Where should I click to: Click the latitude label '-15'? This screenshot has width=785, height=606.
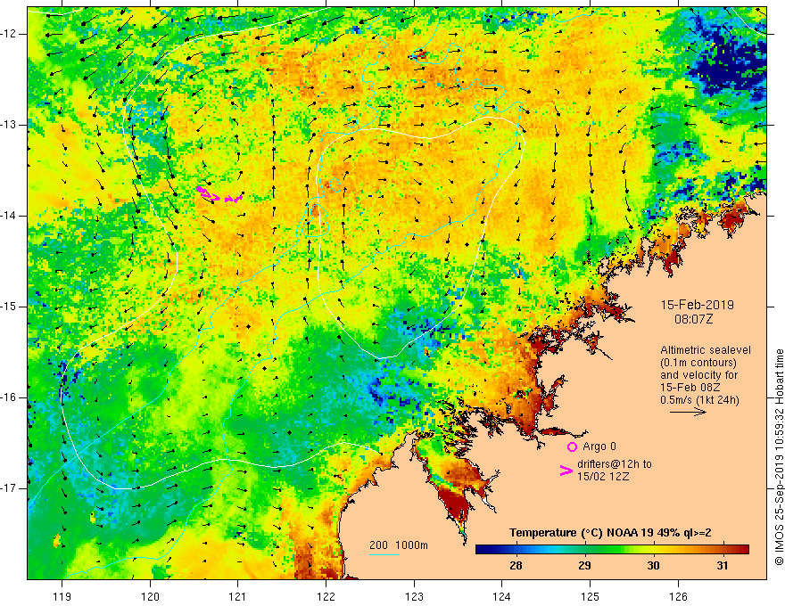(x=8, y=307)
